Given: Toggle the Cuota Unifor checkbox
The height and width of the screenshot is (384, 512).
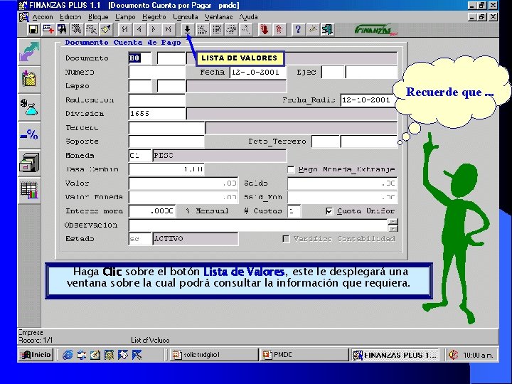Looking at the screenshot, I should 329,211.
